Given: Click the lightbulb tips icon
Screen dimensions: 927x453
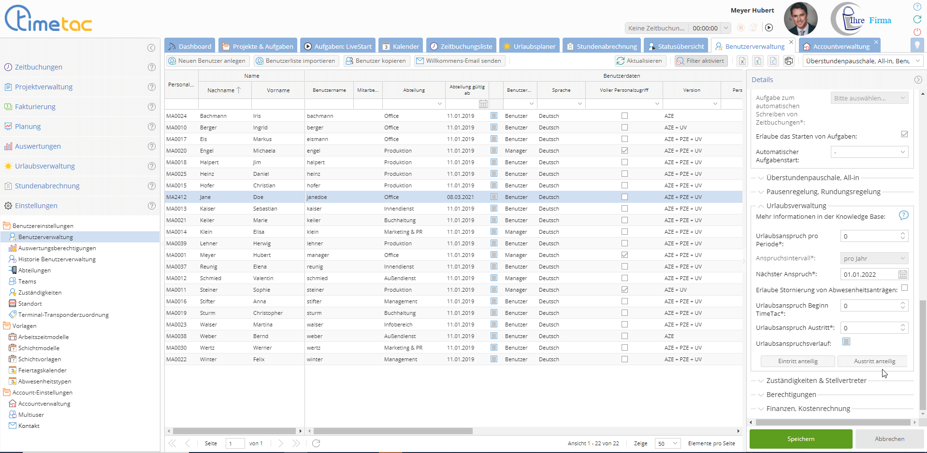Looking at the screenshot, I should click(x=916, y=45).
